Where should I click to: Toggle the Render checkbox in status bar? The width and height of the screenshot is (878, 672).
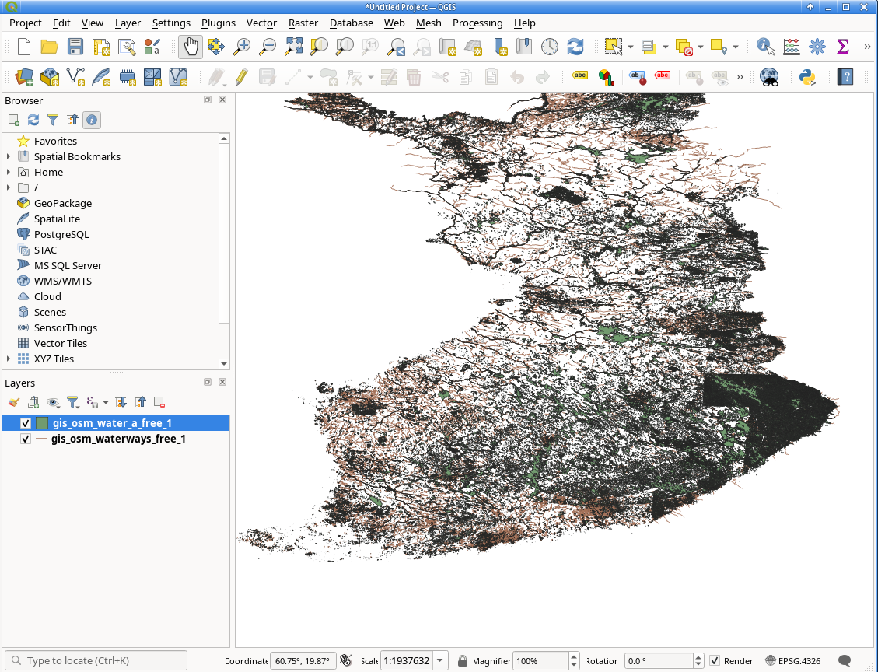(715, 661)
